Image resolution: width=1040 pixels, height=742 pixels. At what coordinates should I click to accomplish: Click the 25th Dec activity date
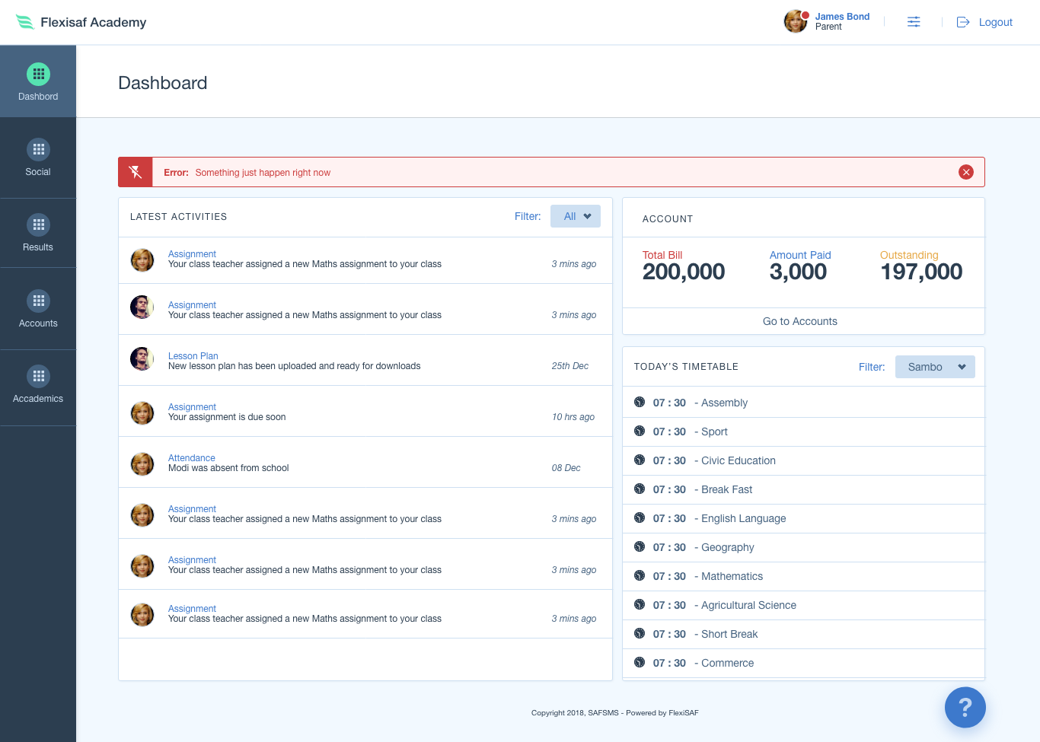click(x=570, y=366)
